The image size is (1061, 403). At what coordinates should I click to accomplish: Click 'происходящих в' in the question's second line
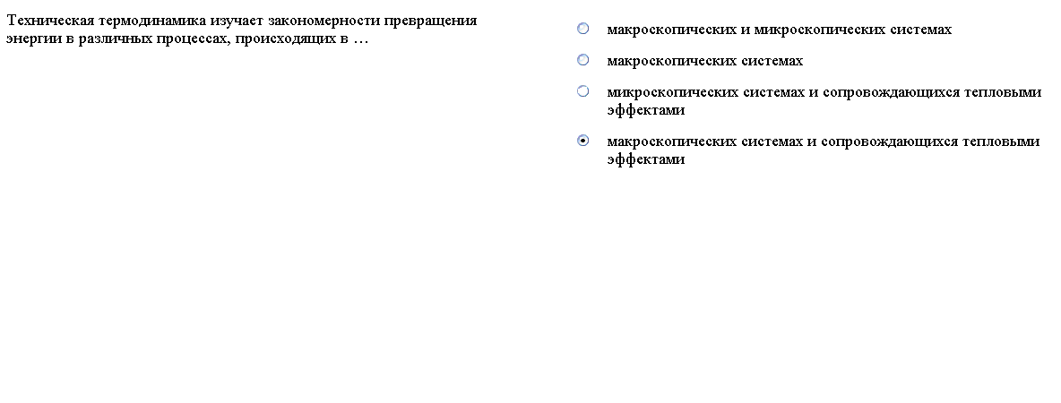click(291, 39)
